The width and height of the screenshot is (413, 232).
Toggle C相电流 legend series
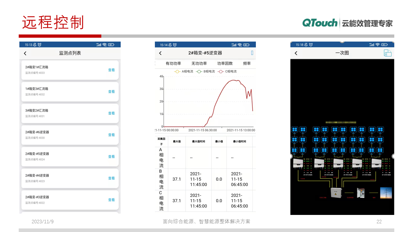pos(227,72)
